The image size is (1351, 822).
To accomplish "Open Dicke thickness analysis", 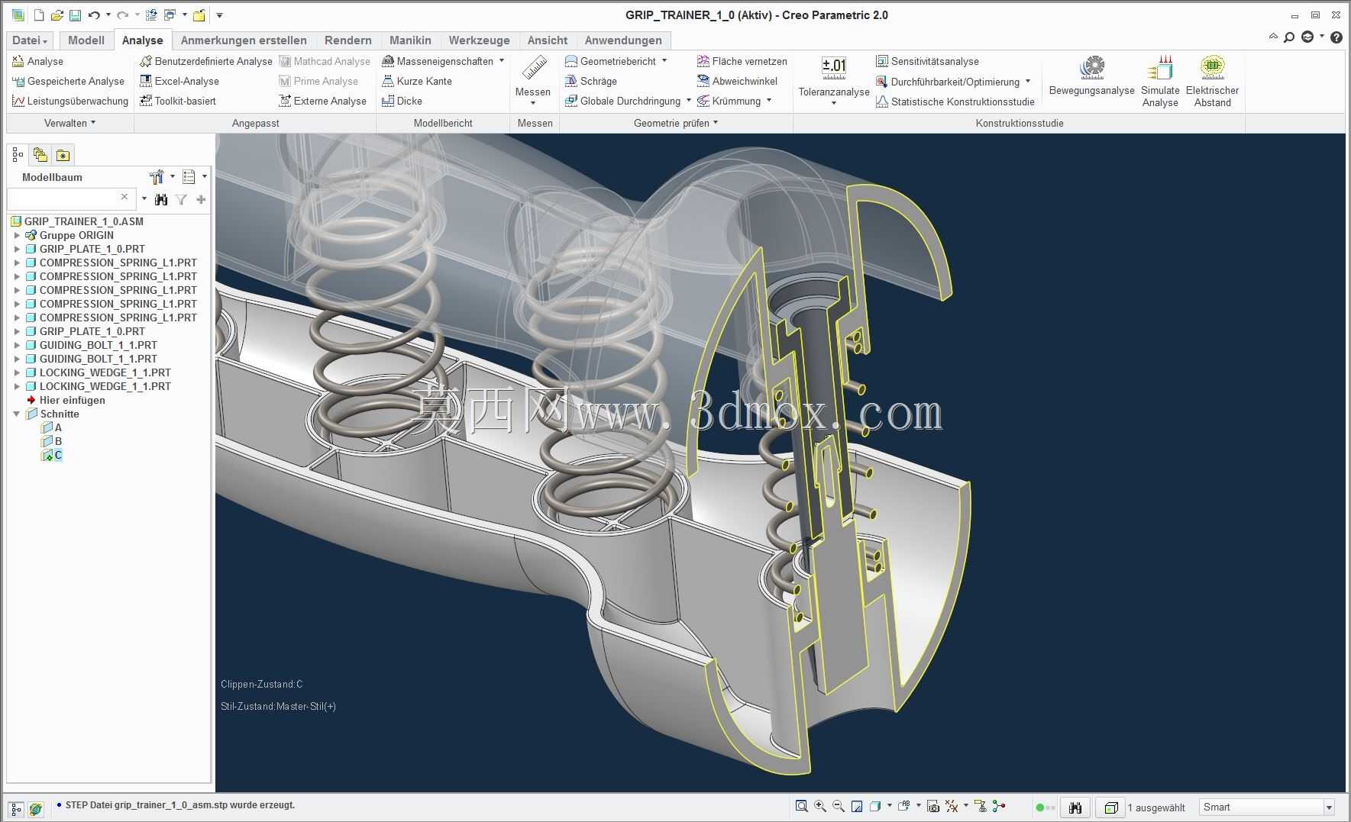I will (402, 101).
